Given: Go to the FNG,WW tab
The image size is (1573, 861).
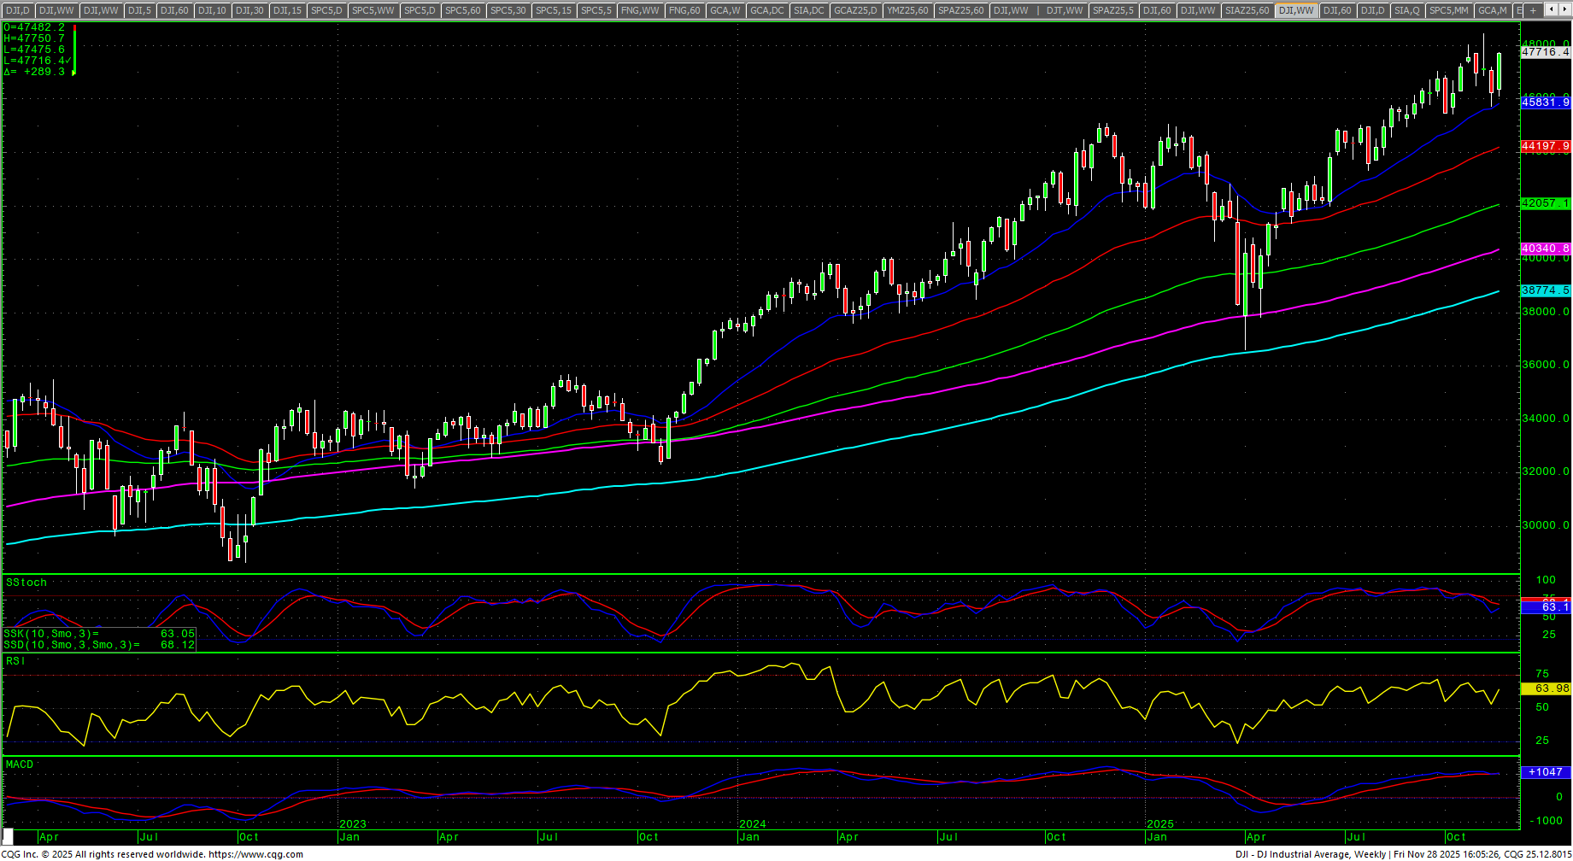Looking at the screenshot, I should pos(640,10).
